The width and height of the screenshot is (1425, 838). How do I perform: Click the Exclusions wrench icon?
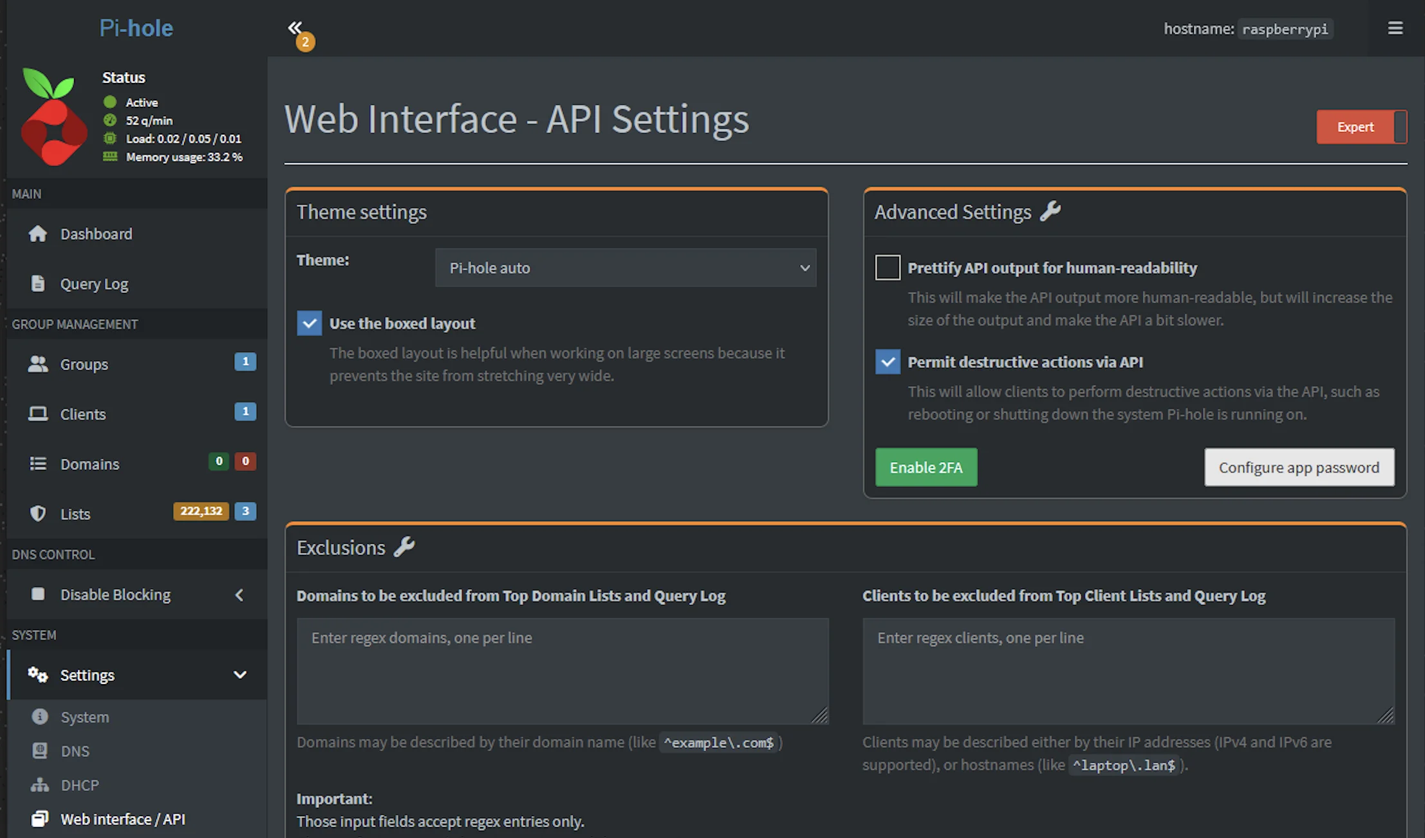405,546
